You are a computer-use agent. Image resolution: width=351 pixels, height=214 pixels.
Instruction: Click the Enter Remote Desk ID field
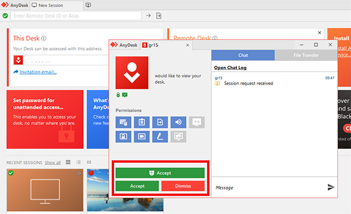[76, 16]
